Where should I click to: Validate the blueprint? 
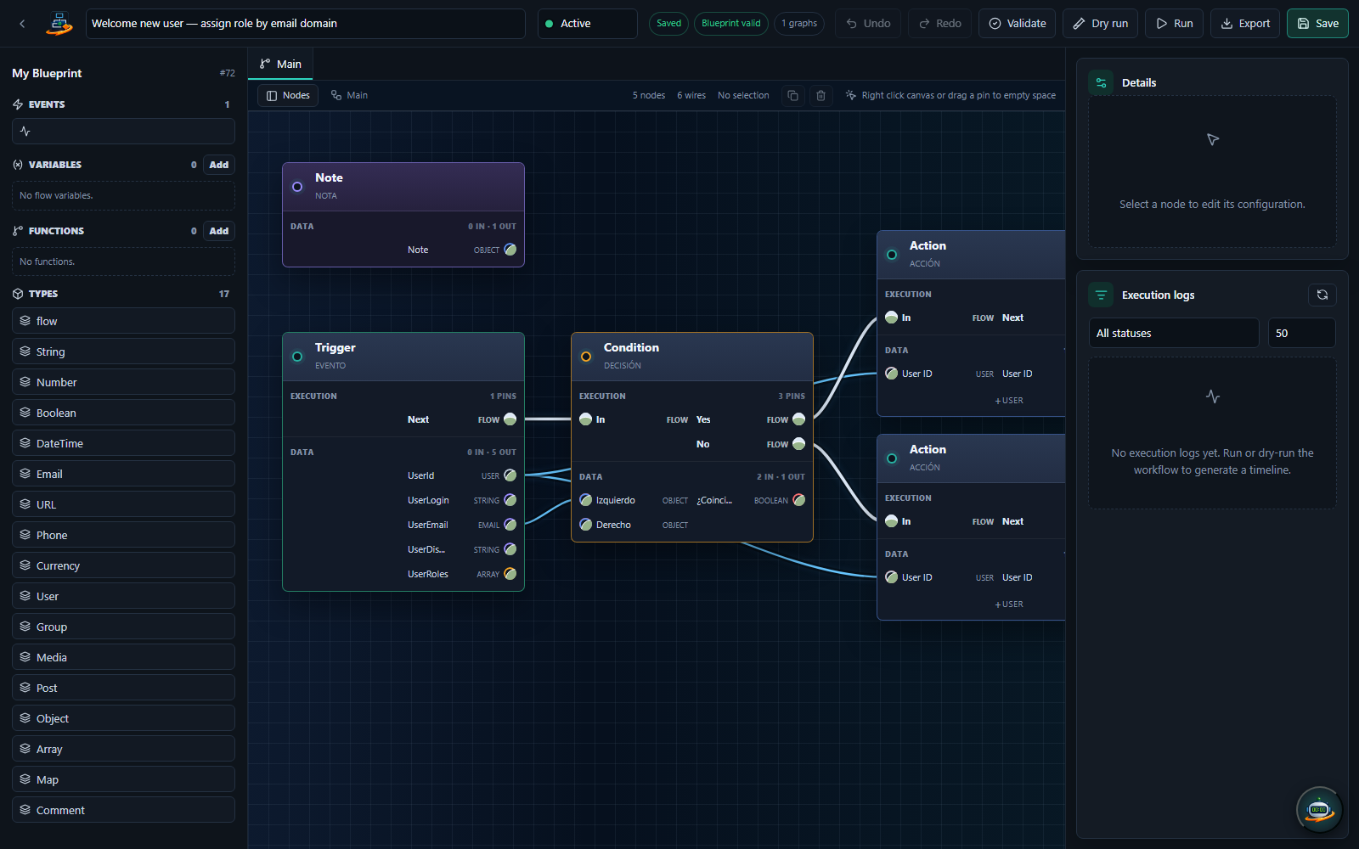click(1018, 24)
